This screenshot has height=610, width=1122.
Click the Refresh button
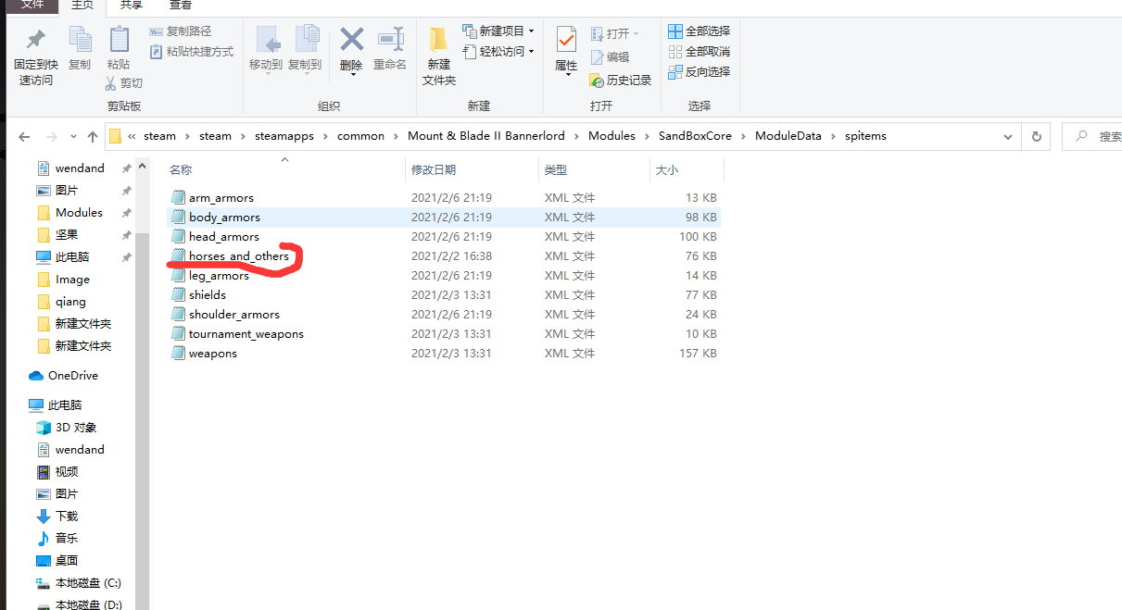[1036, 136]
